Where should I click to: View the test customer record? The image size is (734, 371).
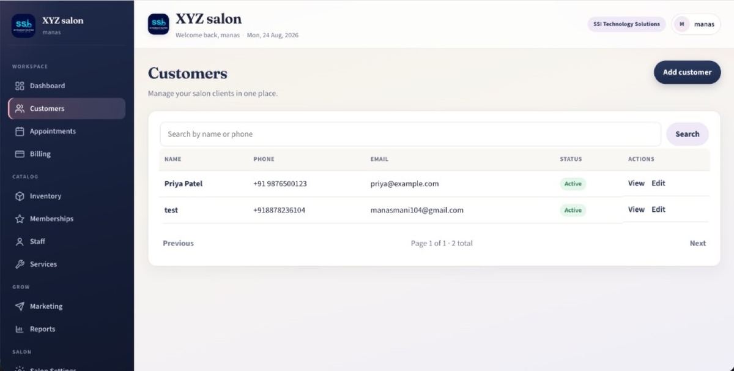pos(636,209)
